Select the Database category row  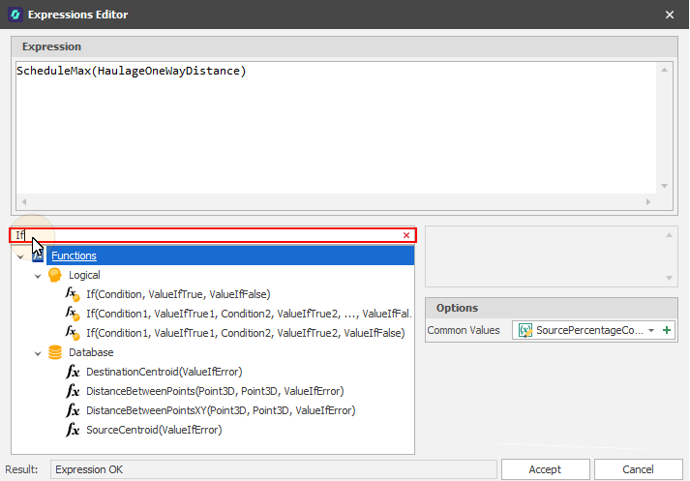click(x=91, y=352)
